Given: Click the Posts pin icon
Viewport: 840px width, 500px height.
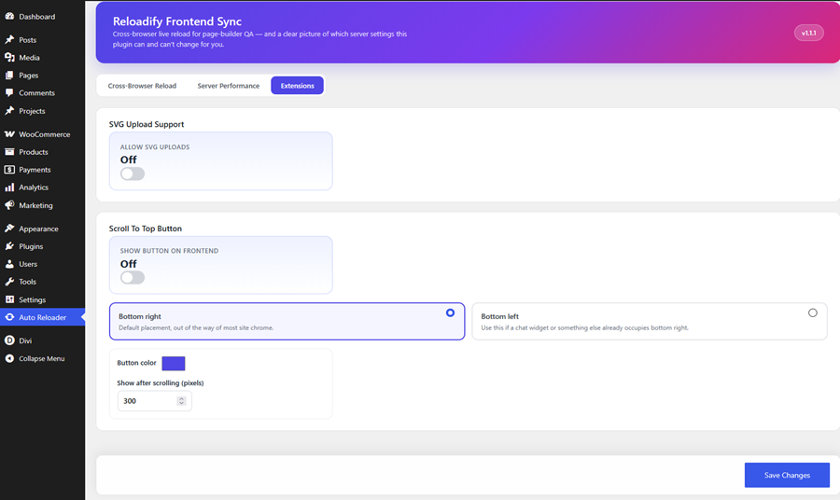Looking at the screenshot, I should tap(9, 39).
